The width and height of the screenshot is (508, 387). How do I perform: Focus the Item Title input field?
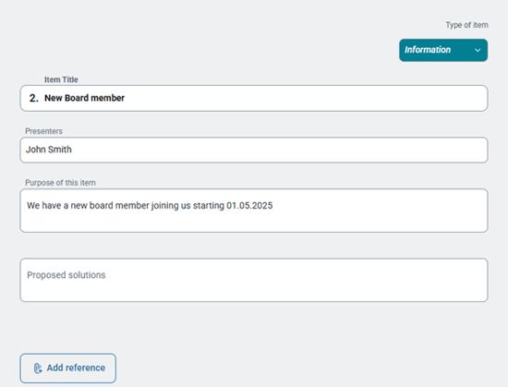click(254, 99)
